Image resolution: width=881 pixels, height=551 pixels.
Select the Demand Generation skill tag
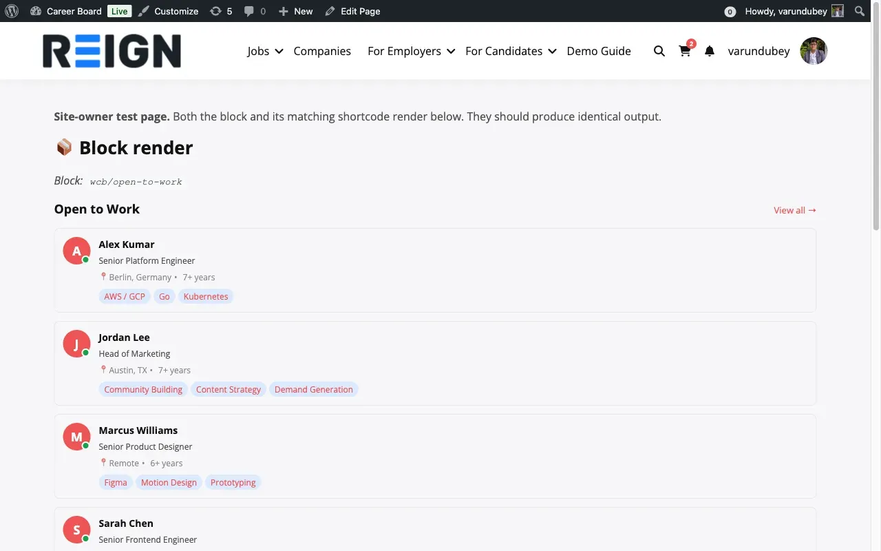[314, 389]
